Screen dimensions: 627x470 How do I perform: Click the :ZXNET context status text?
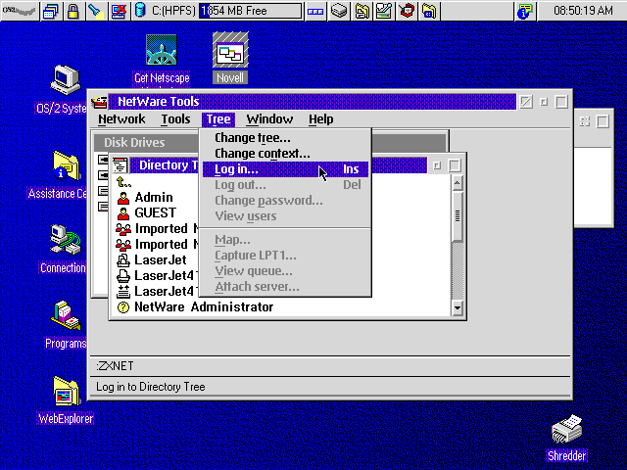pyautogui.click(x=115, y=366)
